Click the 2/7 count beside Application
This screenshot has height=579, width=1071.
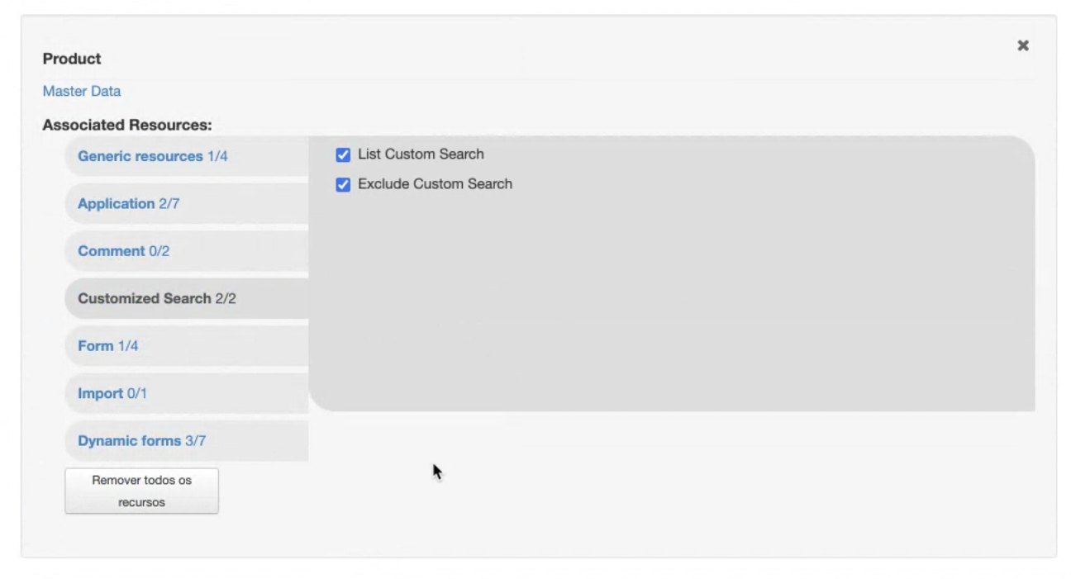169,204
